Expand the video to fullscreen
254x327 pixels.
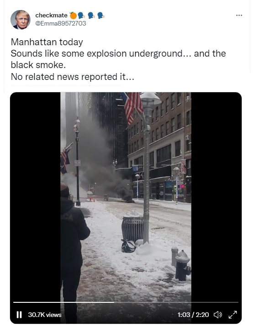(x=233, y=315)
